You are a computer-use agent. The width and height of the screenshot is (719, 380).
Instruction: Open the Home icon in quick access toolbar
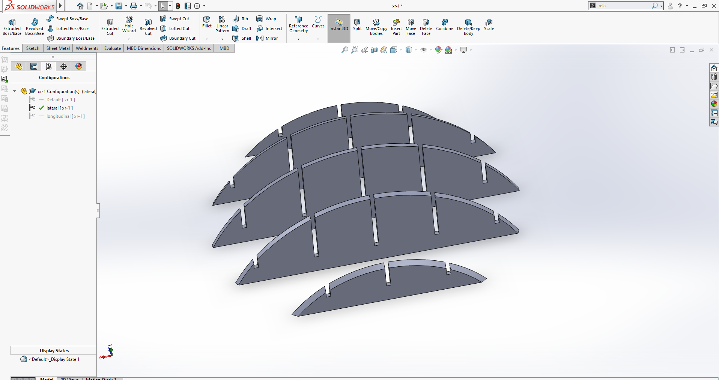tap(80, 6)
